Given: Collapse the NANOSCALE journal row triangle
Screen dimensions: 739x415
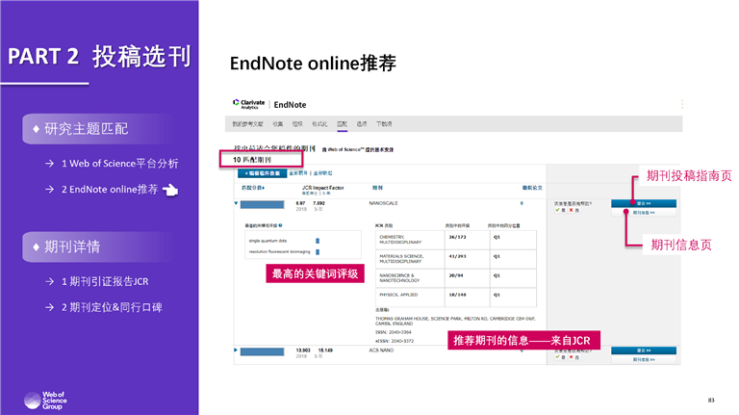Looking at the screenshot, I should click(x=236, y=204).
